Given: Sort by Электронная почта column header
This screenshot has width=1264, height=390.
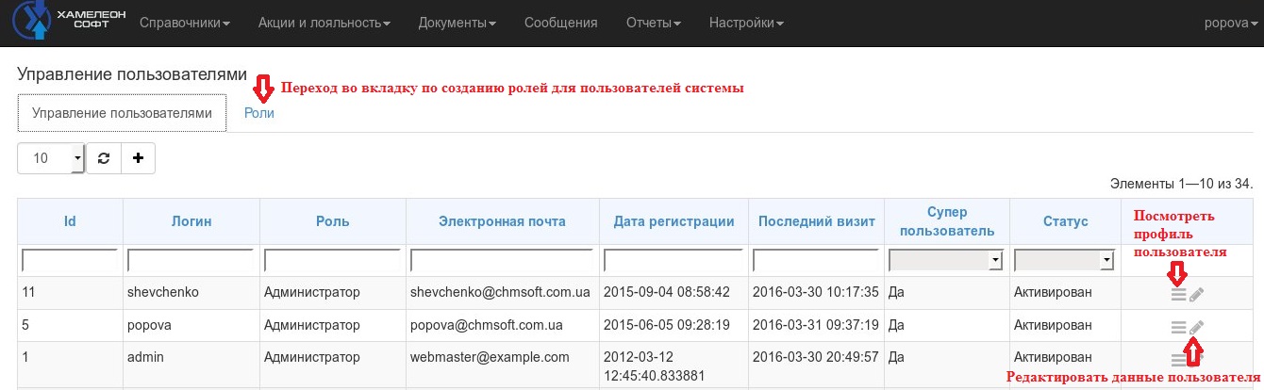Looking at the screenshot, I should pos(502,221).
